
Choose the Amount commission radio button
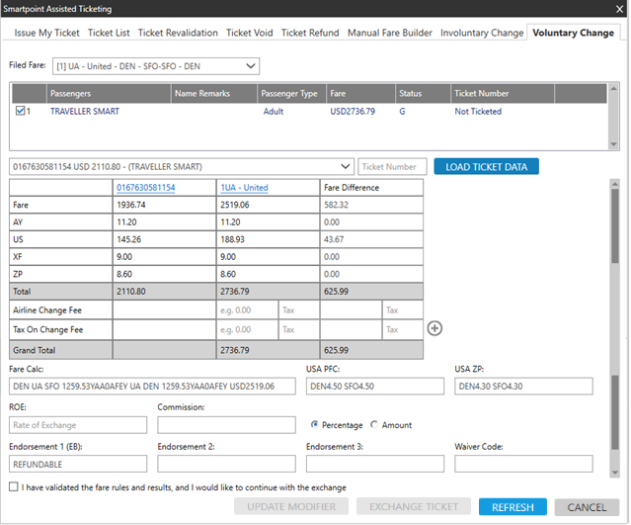tap(374, 425)
